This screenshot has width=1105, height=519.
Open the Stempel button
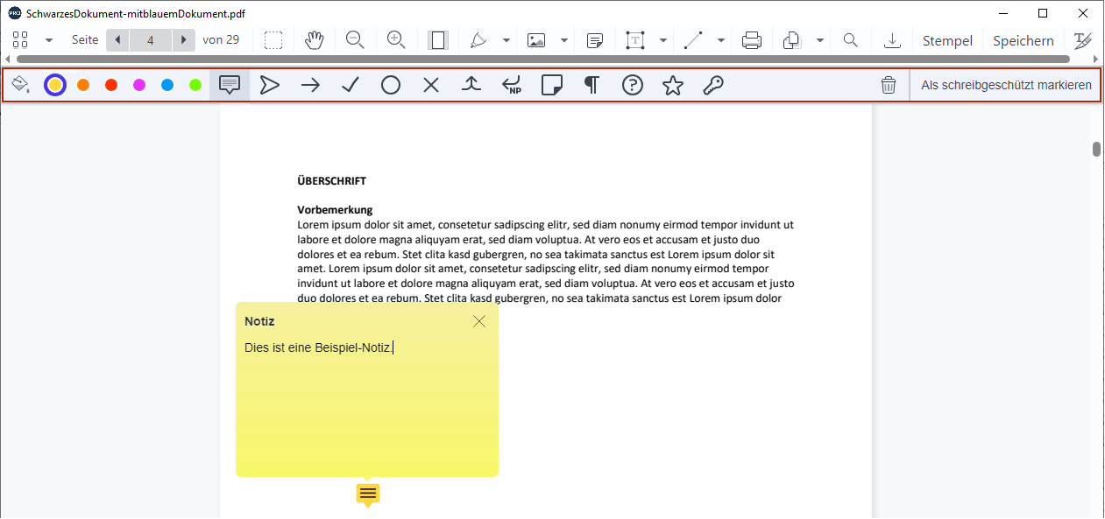coord(947,40)
